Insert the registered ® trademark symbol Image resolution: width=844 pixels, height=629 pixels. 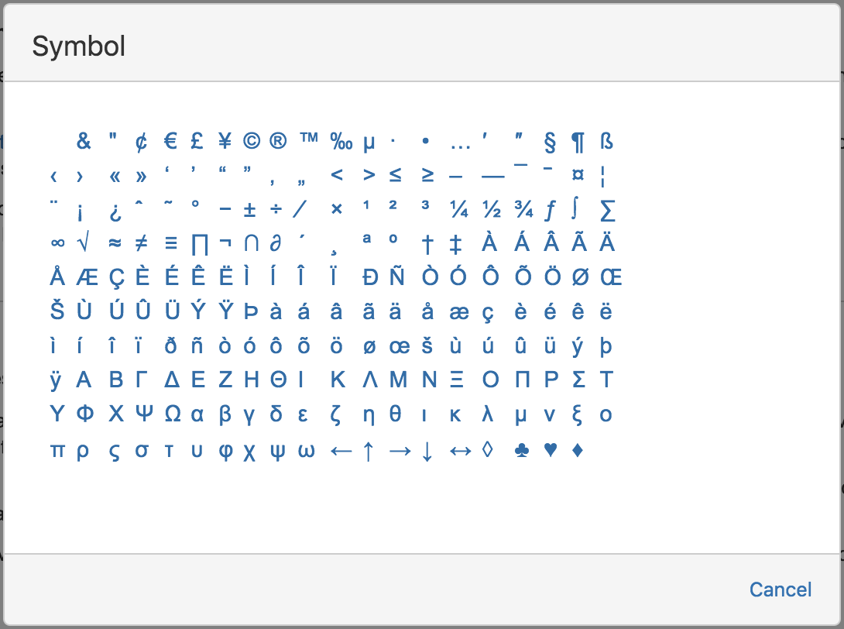coord(278,141)
